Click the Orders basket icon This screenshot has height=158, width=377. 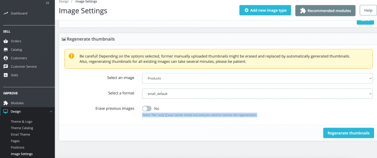[x=6, y=41]
